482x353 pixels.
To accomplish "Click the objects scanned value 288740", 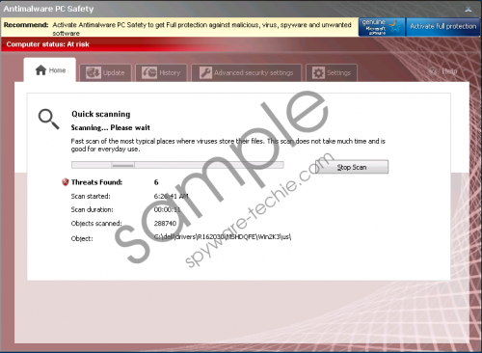I will click(165, 224).
